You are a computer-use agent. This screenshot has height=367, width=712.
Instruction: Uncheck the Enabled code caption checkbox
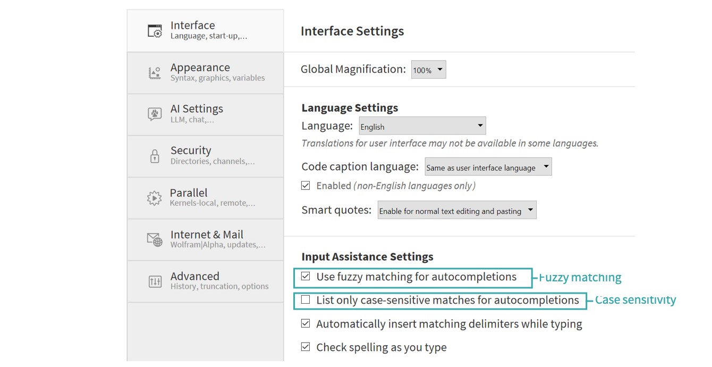tap(306, 186)
